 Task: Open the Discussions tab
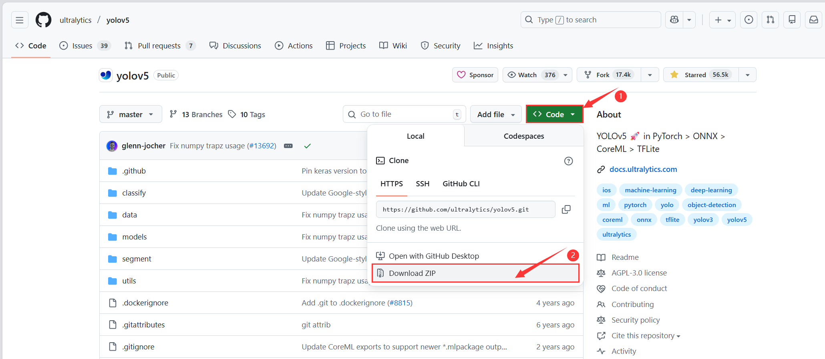pyautogui.click(x=235, y=46)
